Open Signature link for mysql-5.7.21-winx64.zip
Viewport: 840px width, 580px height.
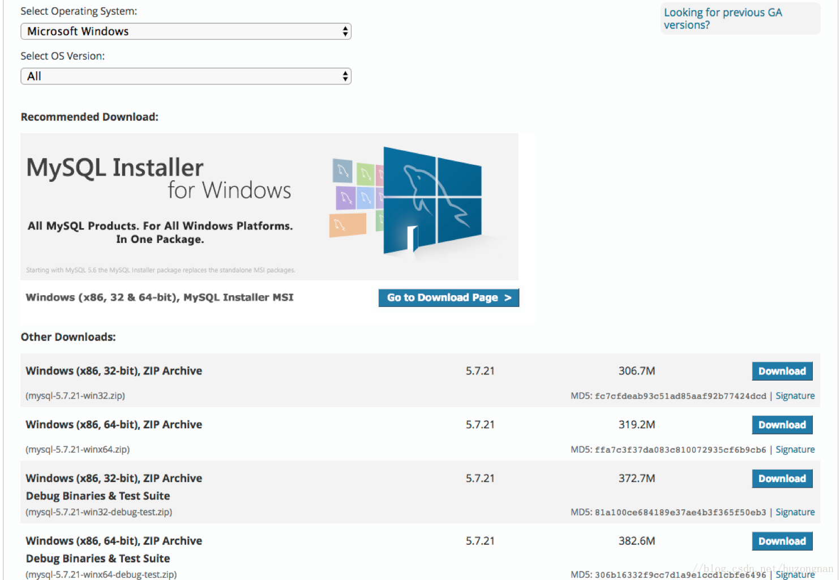click(795, 450)
